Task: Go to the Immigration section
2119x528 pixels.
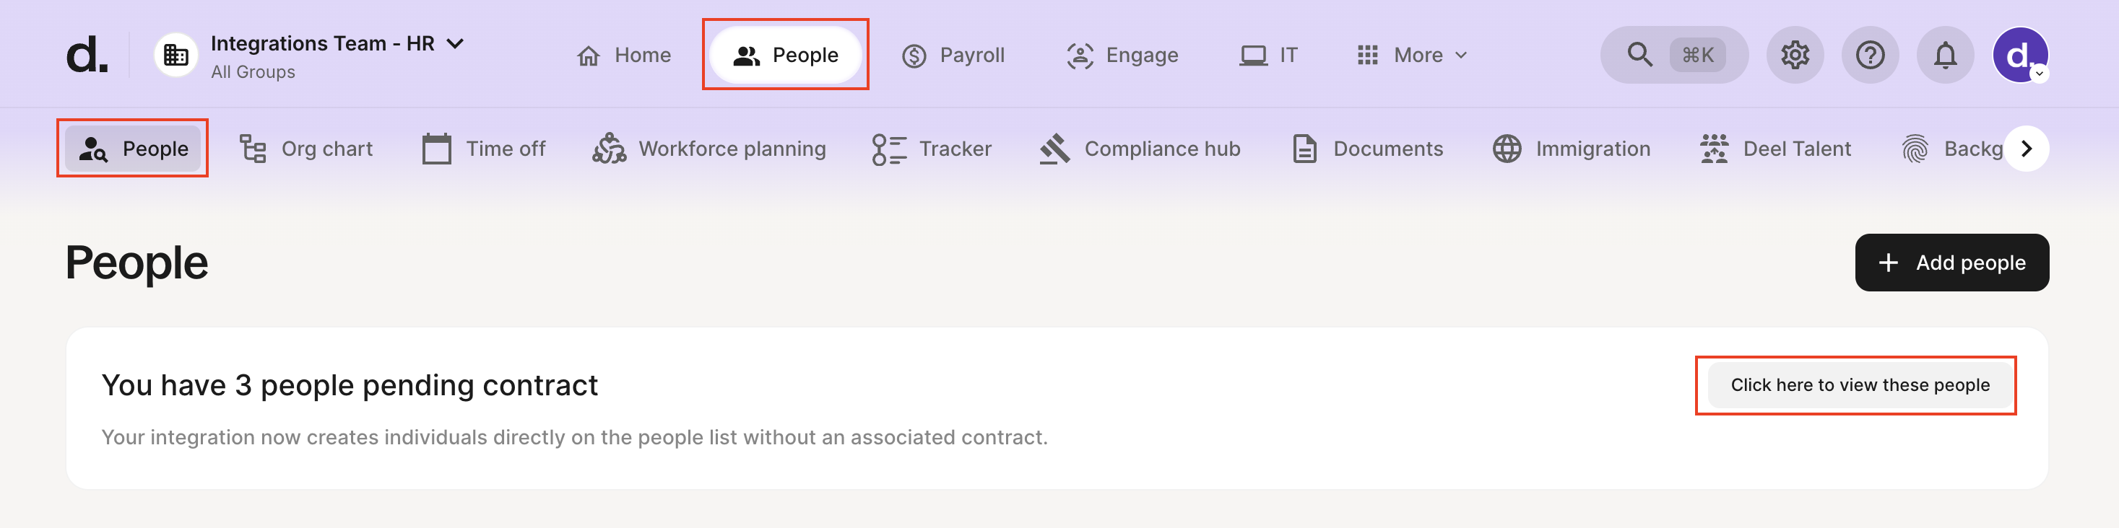Action: [1571, 149]
